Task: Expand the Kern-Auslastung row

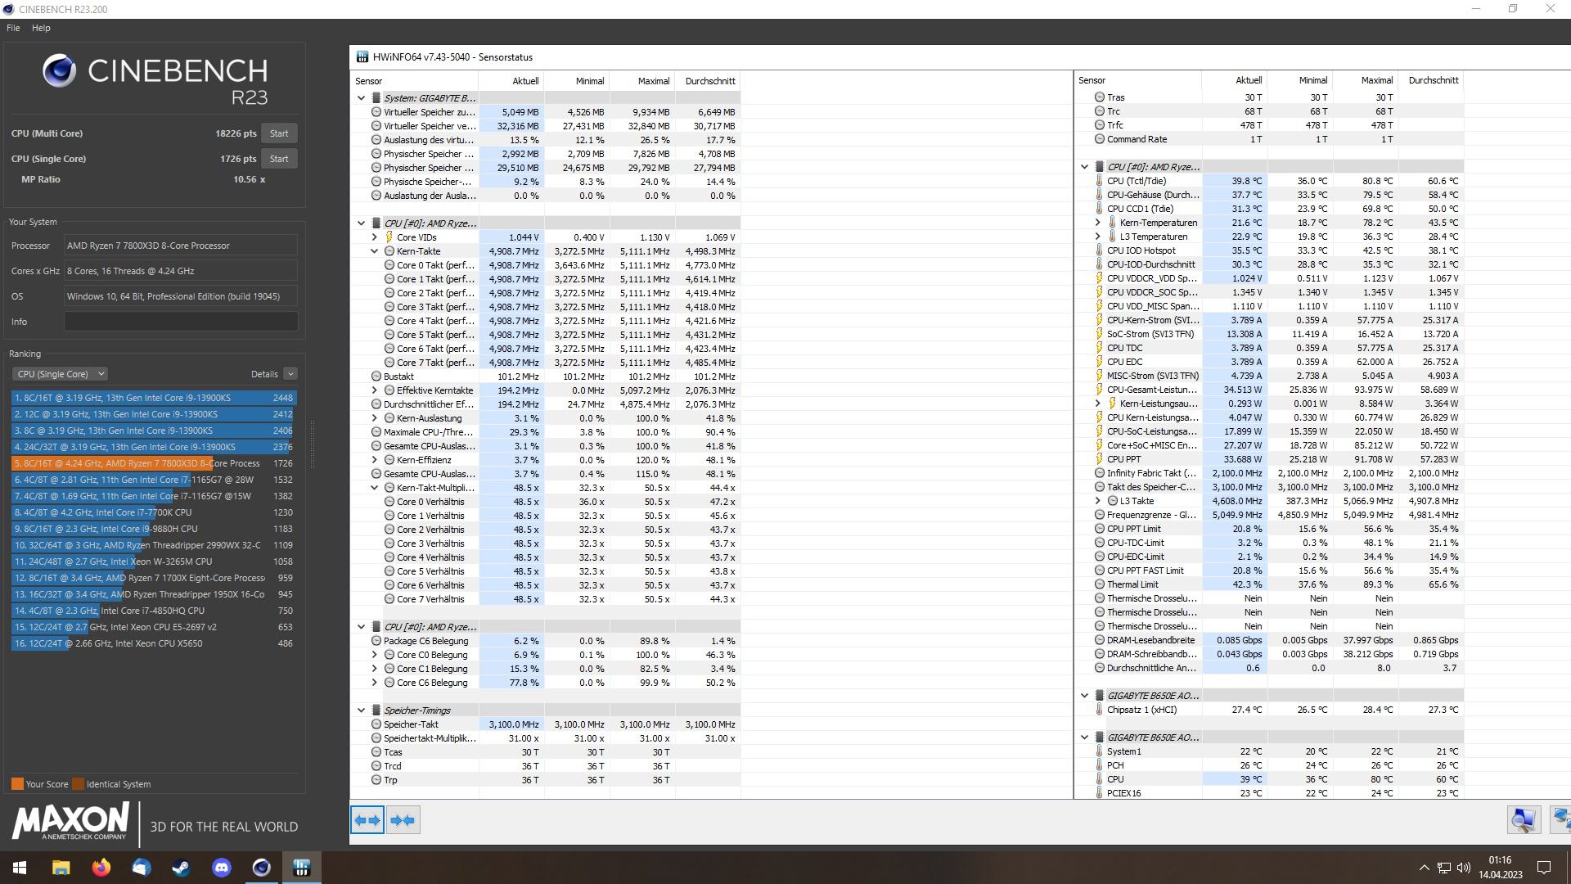Action: 375,418
